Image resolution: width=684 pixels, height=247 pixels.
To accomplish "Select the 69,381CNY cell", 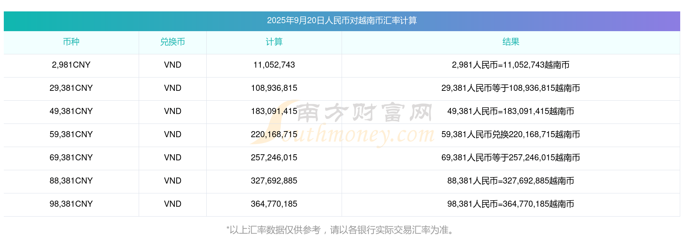I will (71, 158).
